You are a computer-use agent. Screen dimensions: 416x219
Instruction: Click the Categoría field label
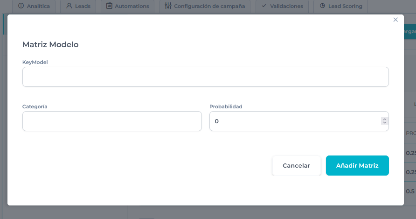click(35, 106)
